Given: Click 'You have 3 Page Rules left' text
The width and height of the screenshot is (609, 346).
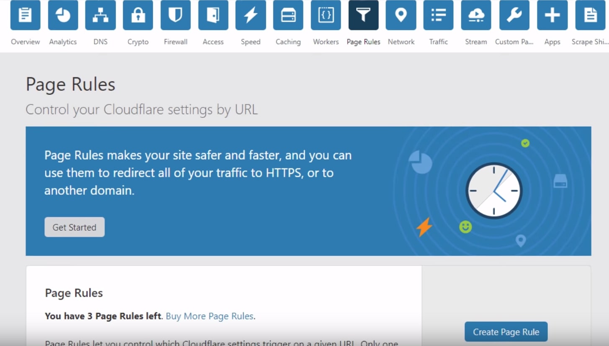Looking at the screenshot, I should [103, 316].
